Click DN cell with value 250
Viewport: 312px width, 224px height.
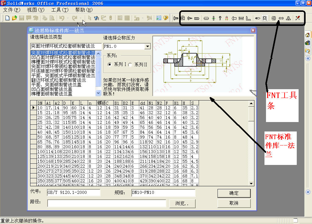click(x=41, y=171)
